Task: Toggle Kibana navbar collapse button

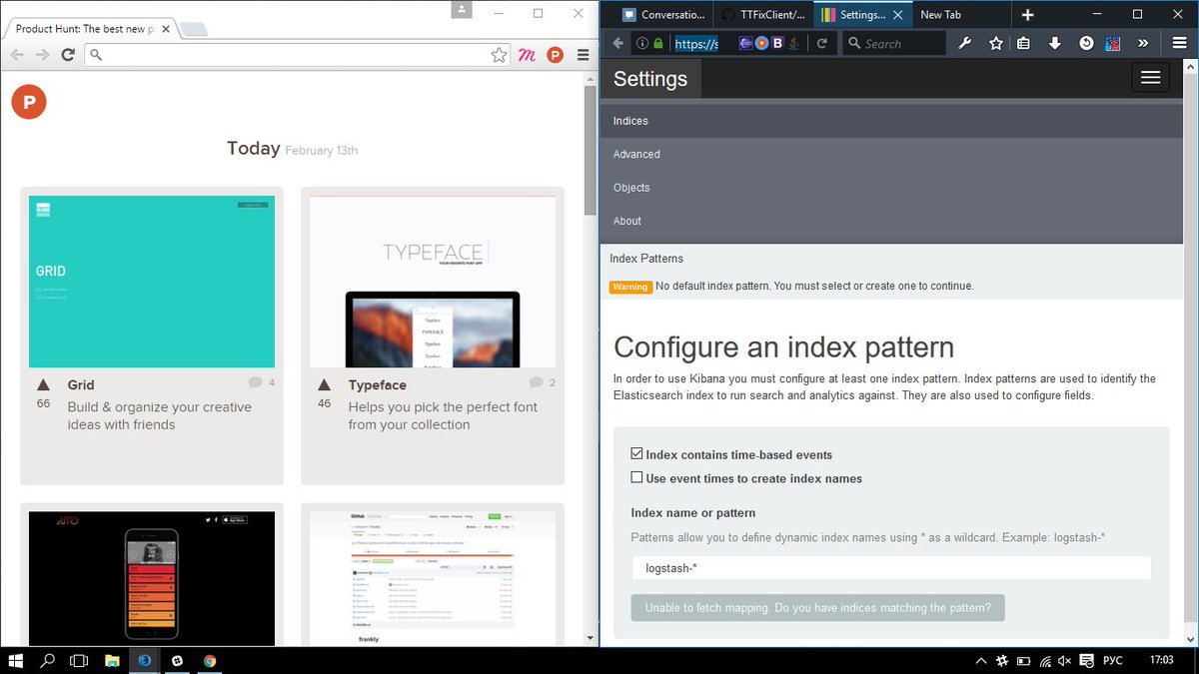Action: point(1150,78)
